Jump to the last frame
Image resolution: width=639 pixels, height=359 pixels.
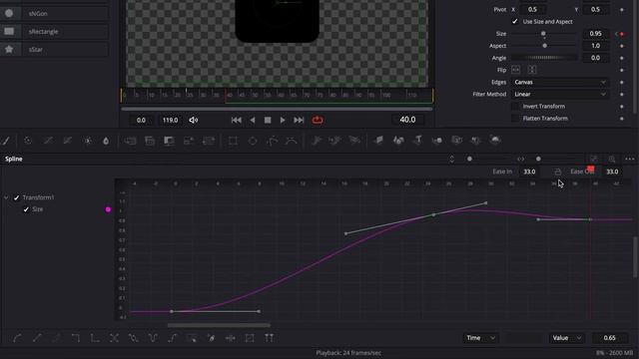[299, 120]
